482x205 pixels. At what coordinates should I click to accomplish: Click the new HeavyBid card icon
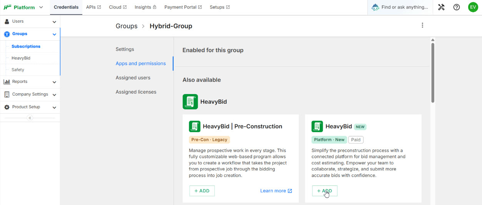pos(317,126)
